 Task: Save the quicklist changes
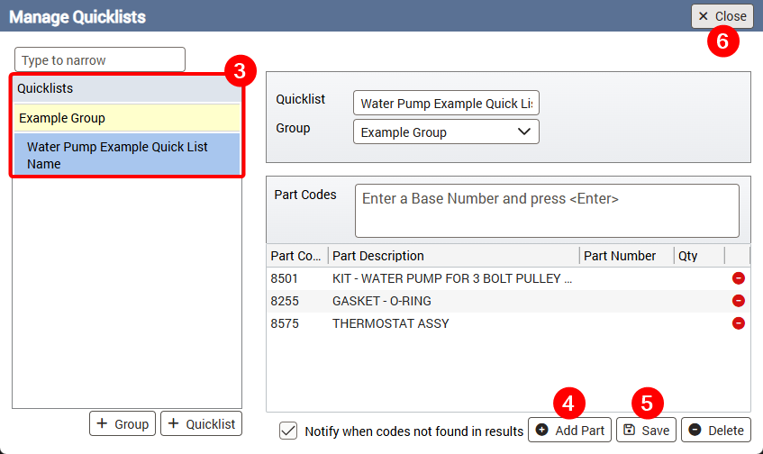click(x=646, y=431)
